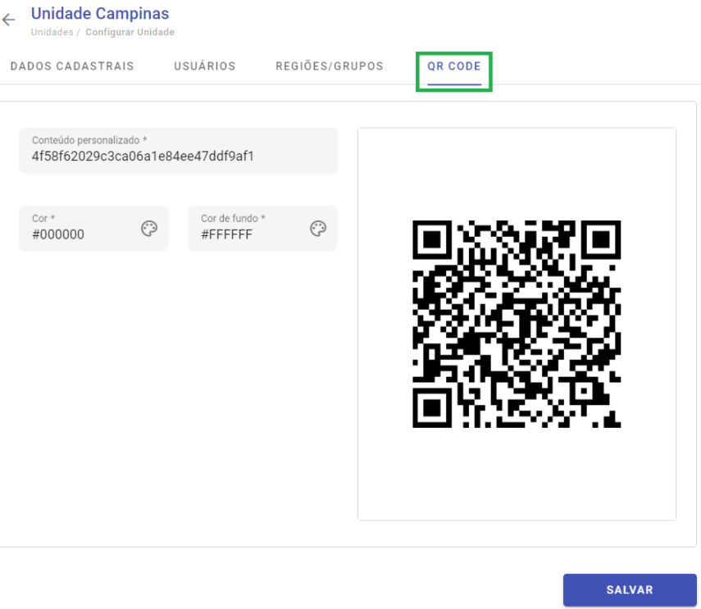Select the QR Code tab
This screenshot has width=701, height=609.
tap(454, 66)
